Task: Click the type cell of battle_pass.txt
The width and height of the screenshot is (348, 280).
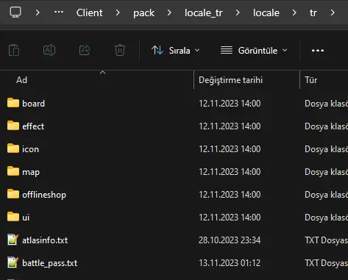Action: click(x=326, y=263)
